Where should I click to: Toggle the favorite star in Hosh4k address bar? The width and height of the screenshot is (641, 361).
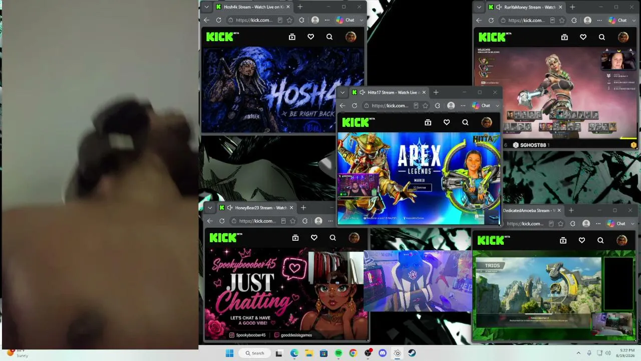pos(289,20)
